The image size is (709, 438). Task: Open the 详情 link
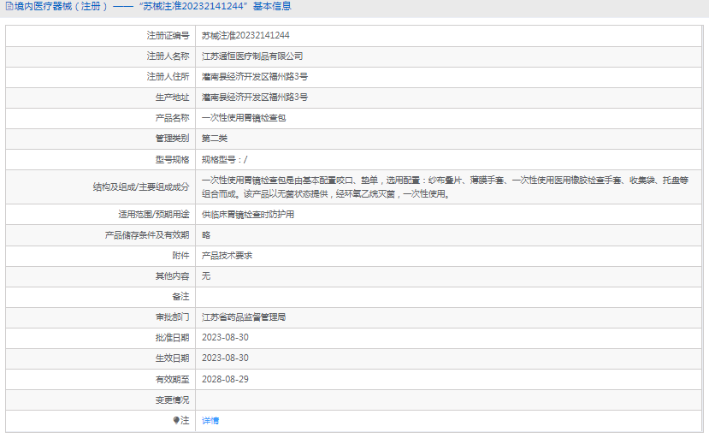pyautogui.click(x=210, y=421)
